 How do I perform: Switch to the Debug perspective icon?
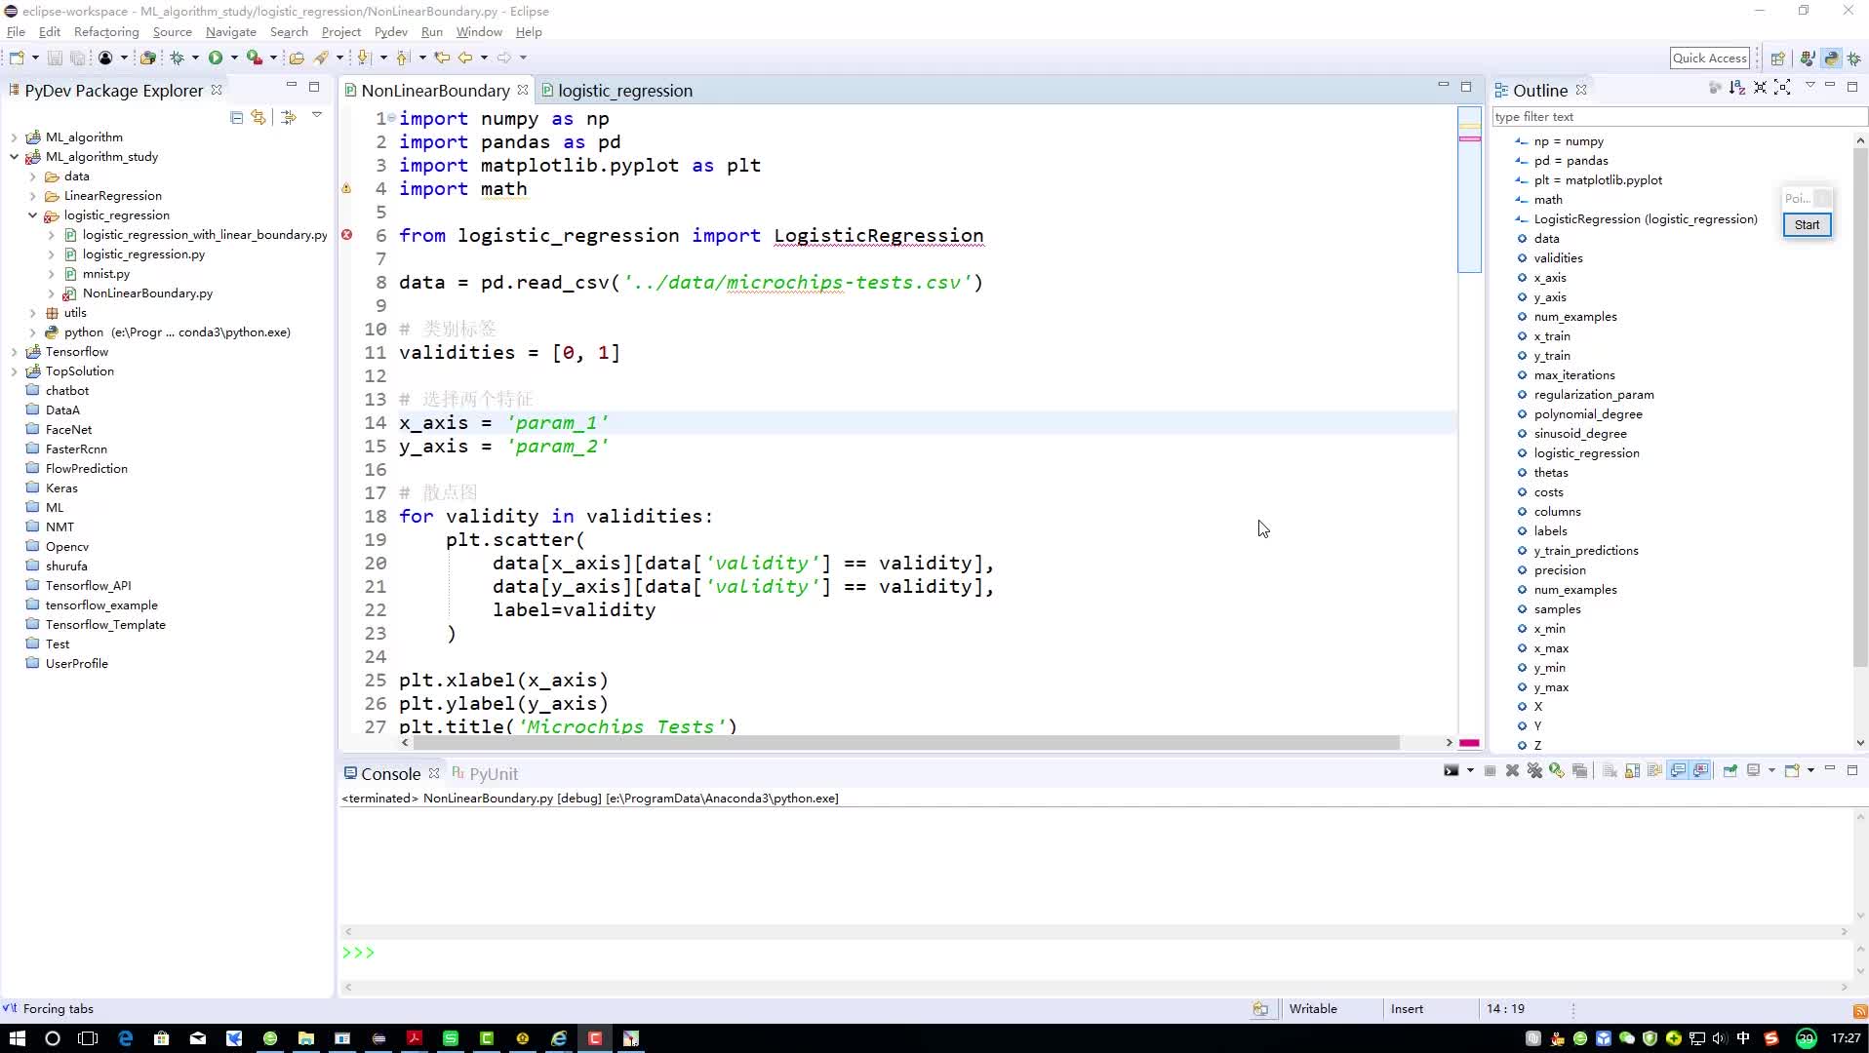[1854, 58]
